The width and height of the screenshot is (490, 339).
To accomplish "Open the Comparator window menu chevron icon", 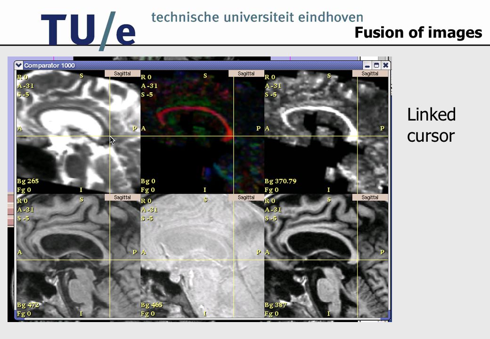I will 18,65.
